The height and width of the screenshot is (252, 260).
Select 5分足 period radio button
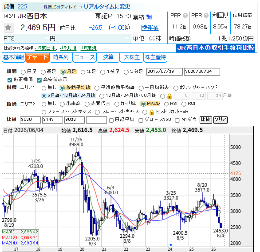(x=126, y=72)
